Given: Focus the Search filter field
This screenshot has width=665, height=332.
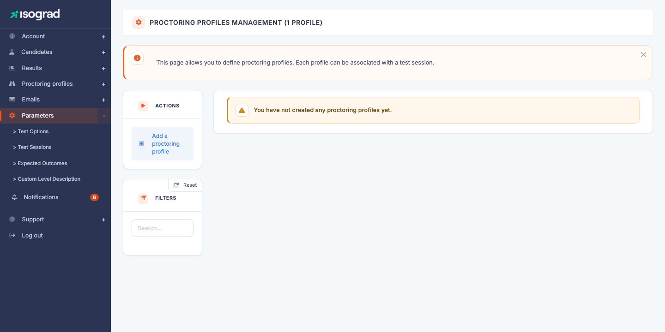Looking at the screenshot, I should coord(163,228).
